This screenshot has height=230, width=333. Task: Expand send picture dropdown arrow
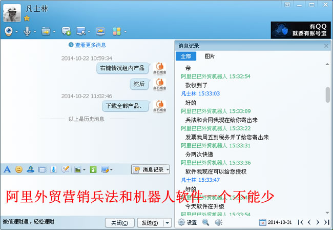click(x=84, y=170)
